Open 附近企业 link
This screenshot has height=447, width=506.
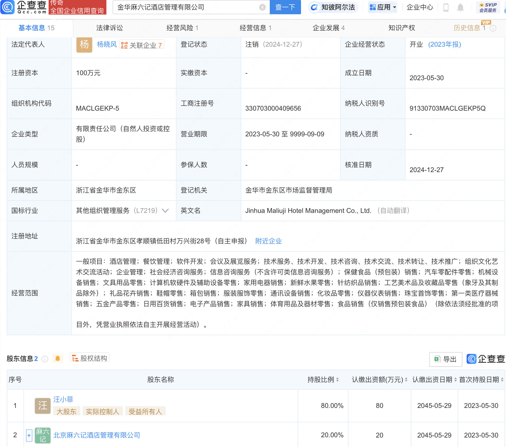click(x=268, y=241)
